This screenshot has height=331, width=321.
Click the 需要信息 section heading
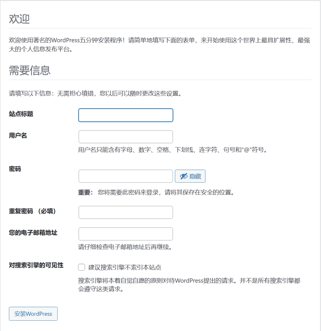(29, 70)
